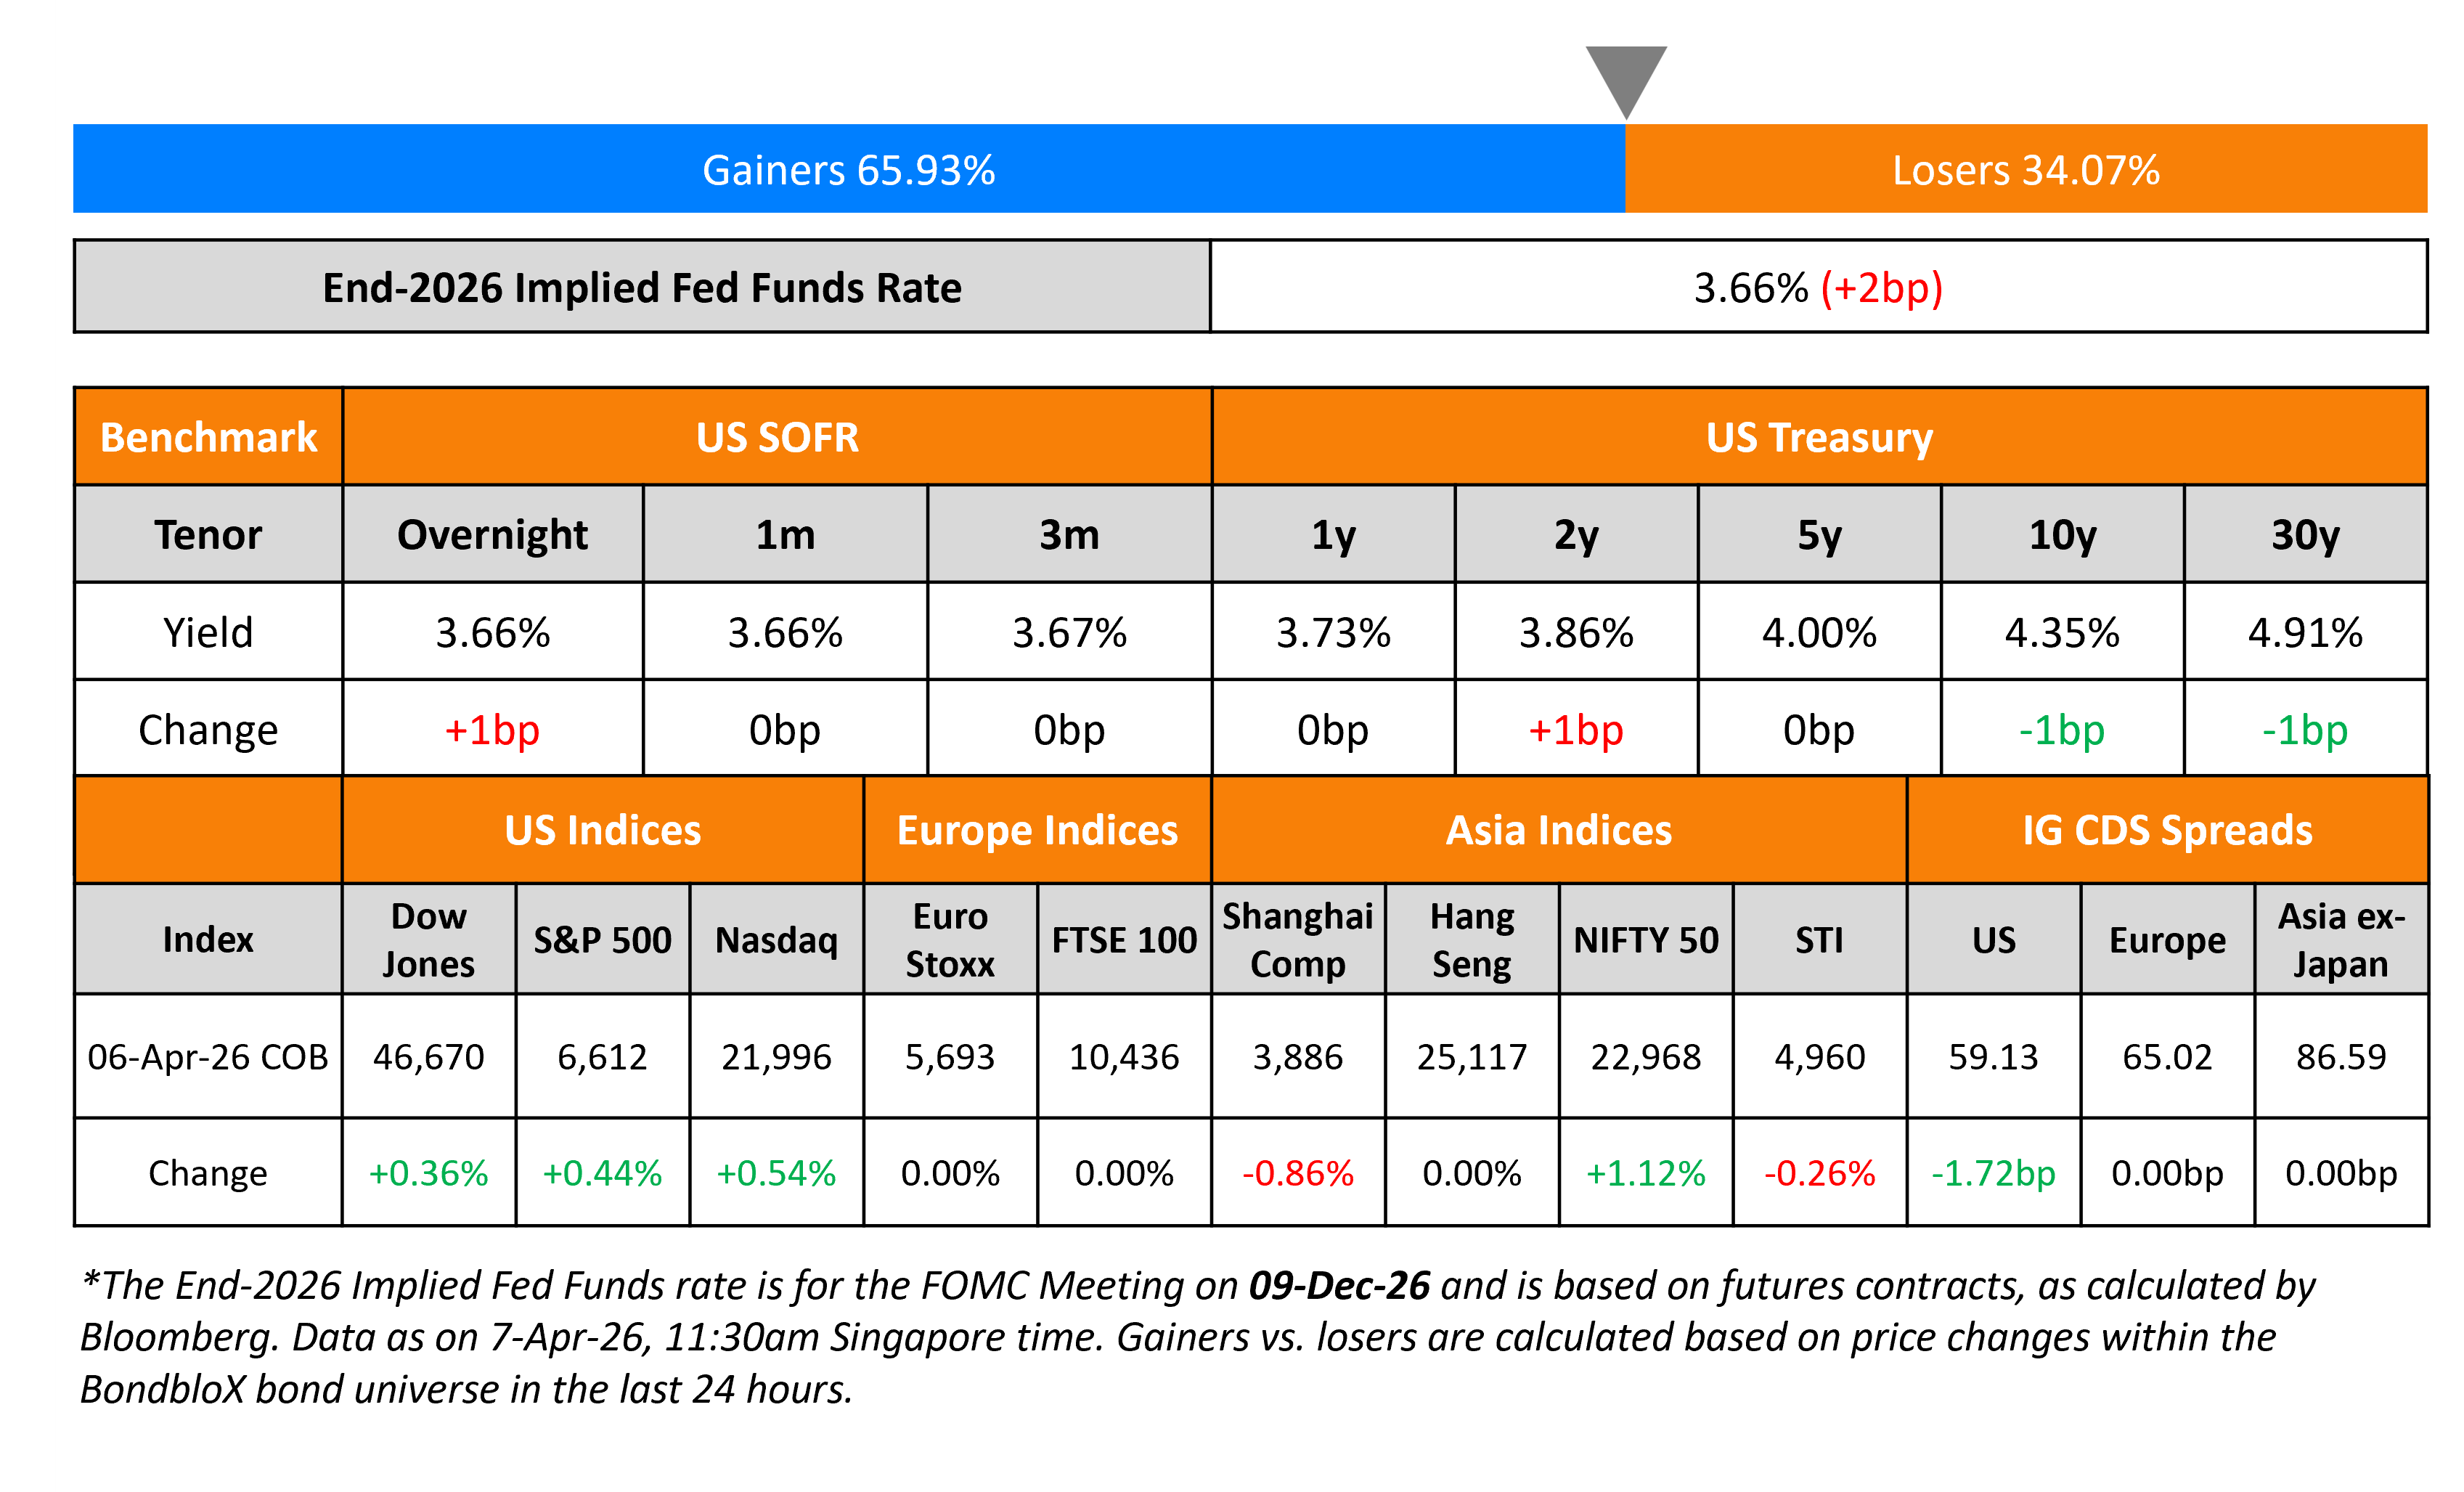Select the US Treasury header cell

point(1819,437)
